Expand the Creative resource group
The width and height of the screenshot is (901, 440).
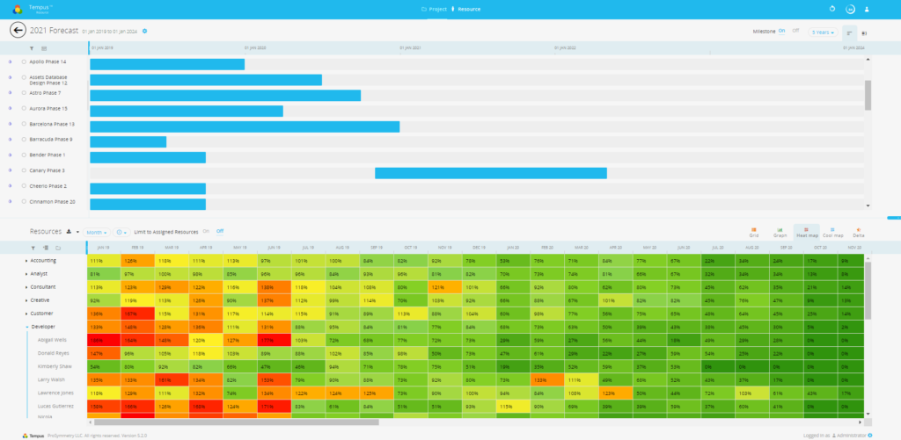pos(26,300)
